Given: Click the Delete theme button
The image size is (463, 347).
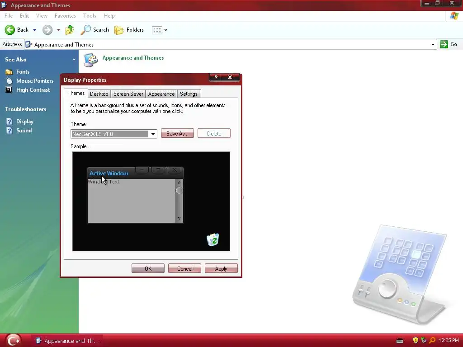Looking at the screenshot, I should [214, 133].
